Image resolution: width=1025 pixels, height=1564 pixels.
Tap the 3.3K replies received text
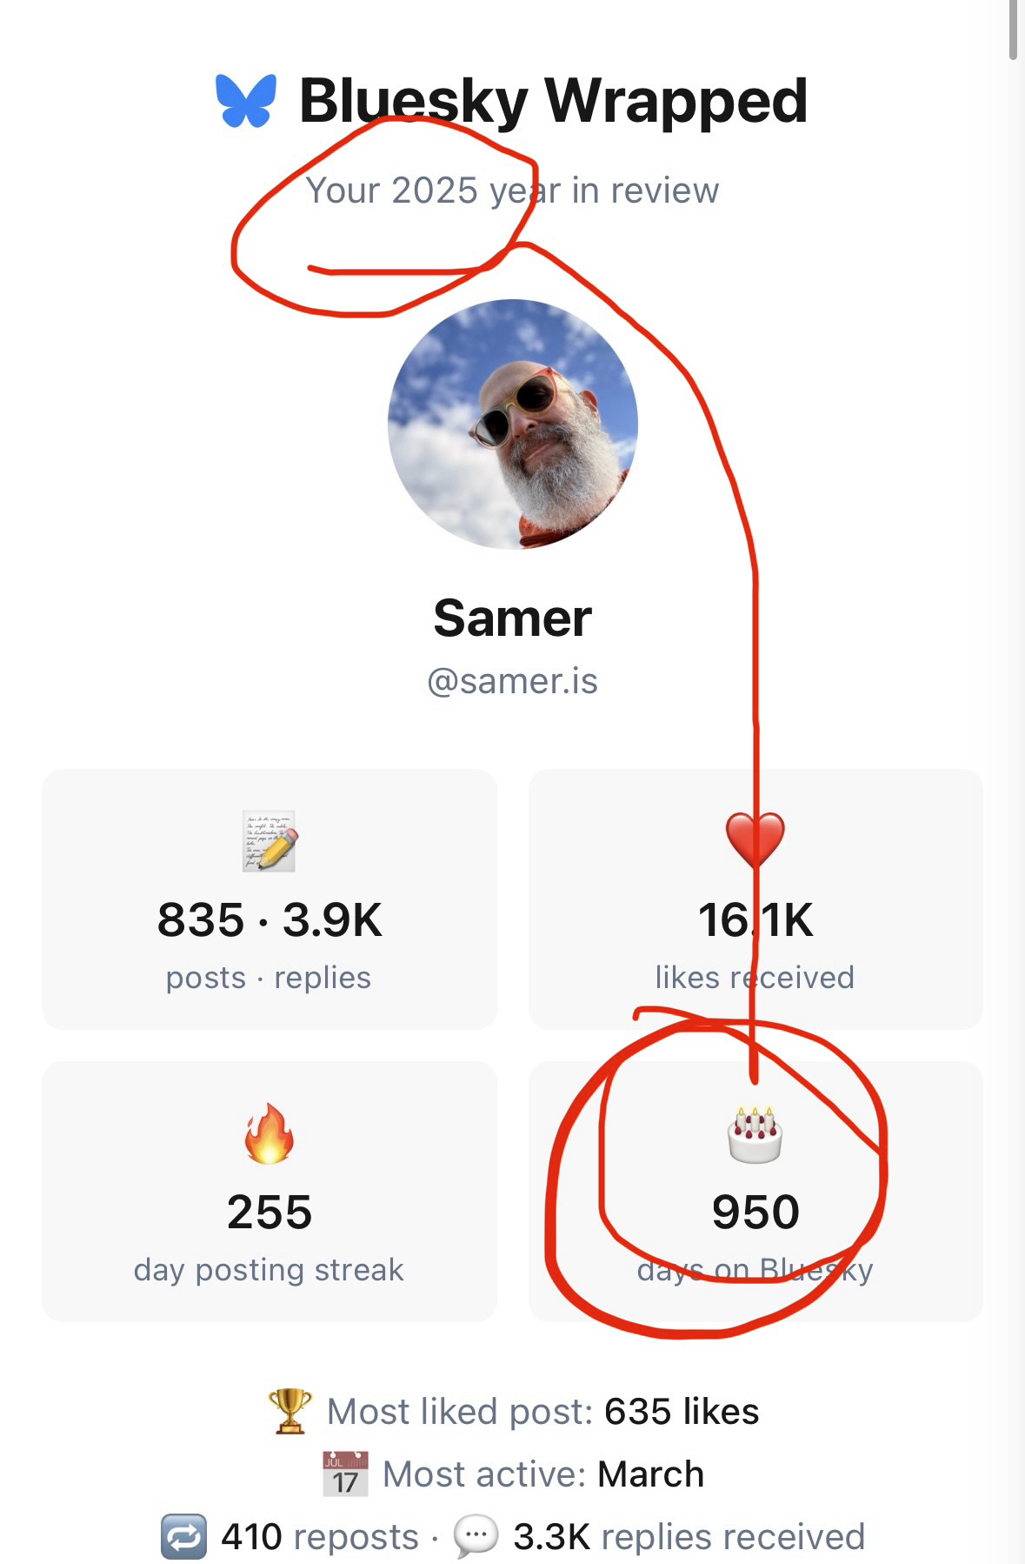click(x=689, y=1537)
